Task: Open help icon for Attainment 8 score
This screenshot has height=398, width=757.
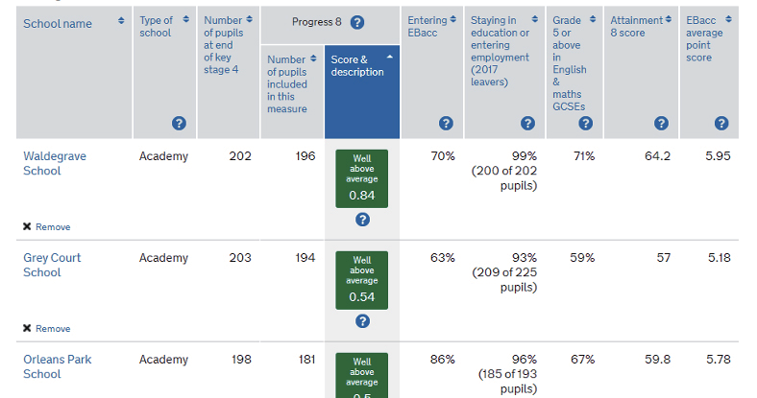Action: 661,124
